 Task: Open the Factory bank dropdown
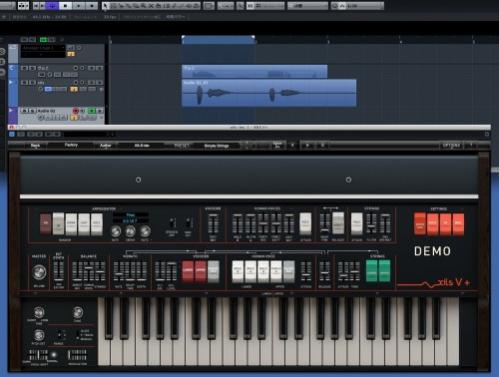(x=71, y=146)
